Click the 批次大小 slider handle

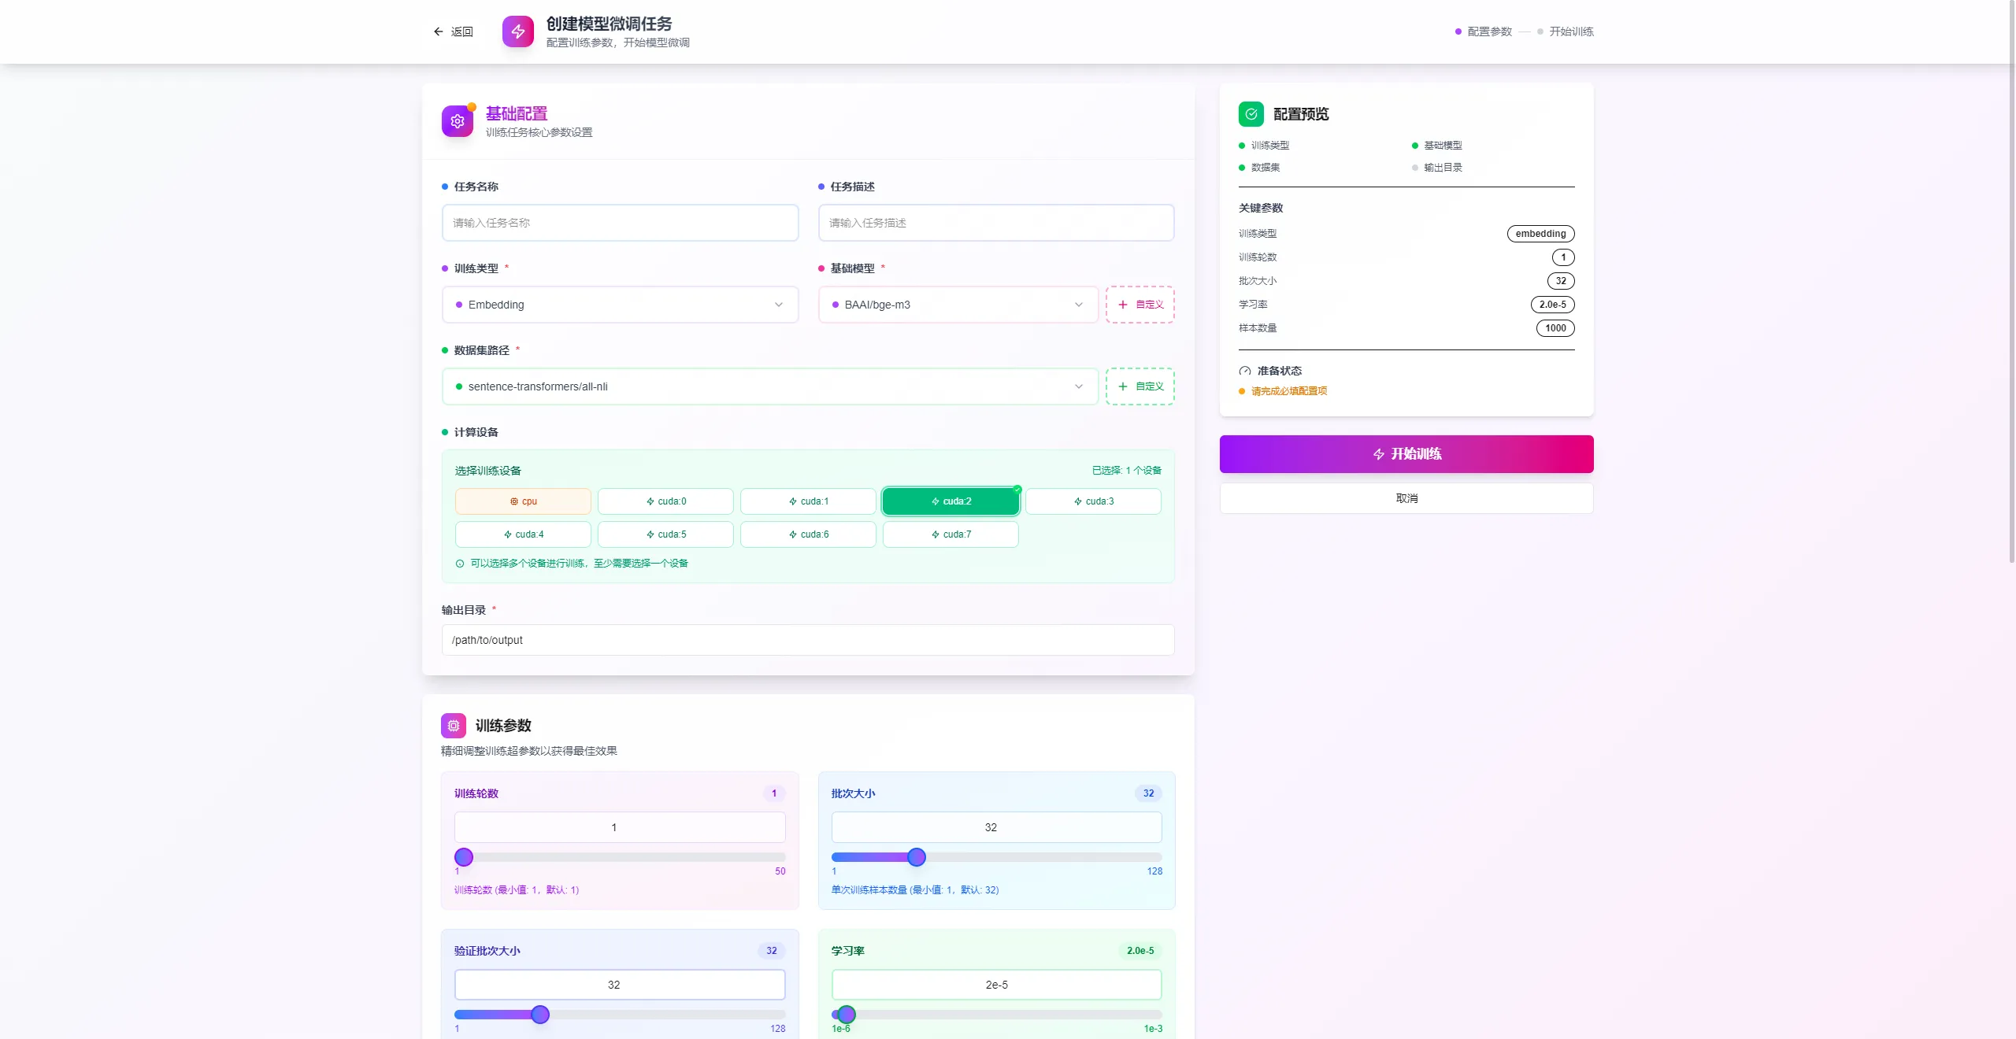click(916, 857)
